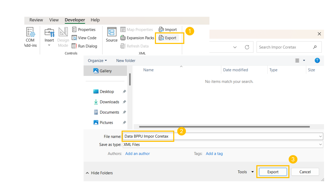
Task: Collapse folders with Hide Folders
Action: point(99,173)
